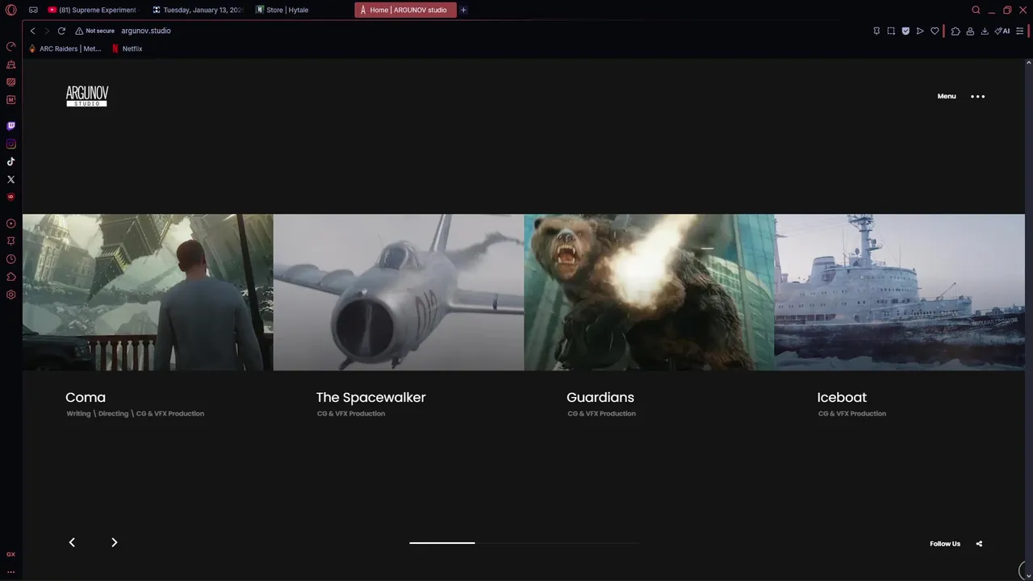Click the three-dot sidebar setup icon

click(x=10, y=571)
